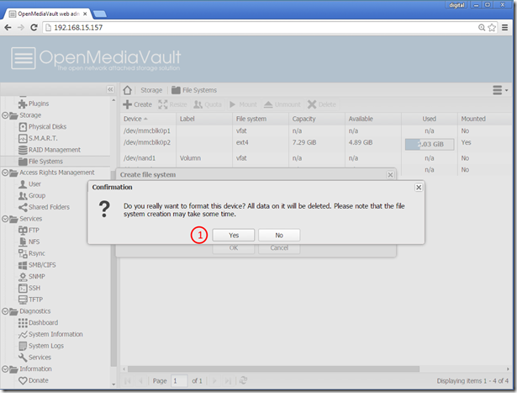Click Storage in the breadcrumb
The height and width of the screenshot is (393, 517).
point(151,90)
